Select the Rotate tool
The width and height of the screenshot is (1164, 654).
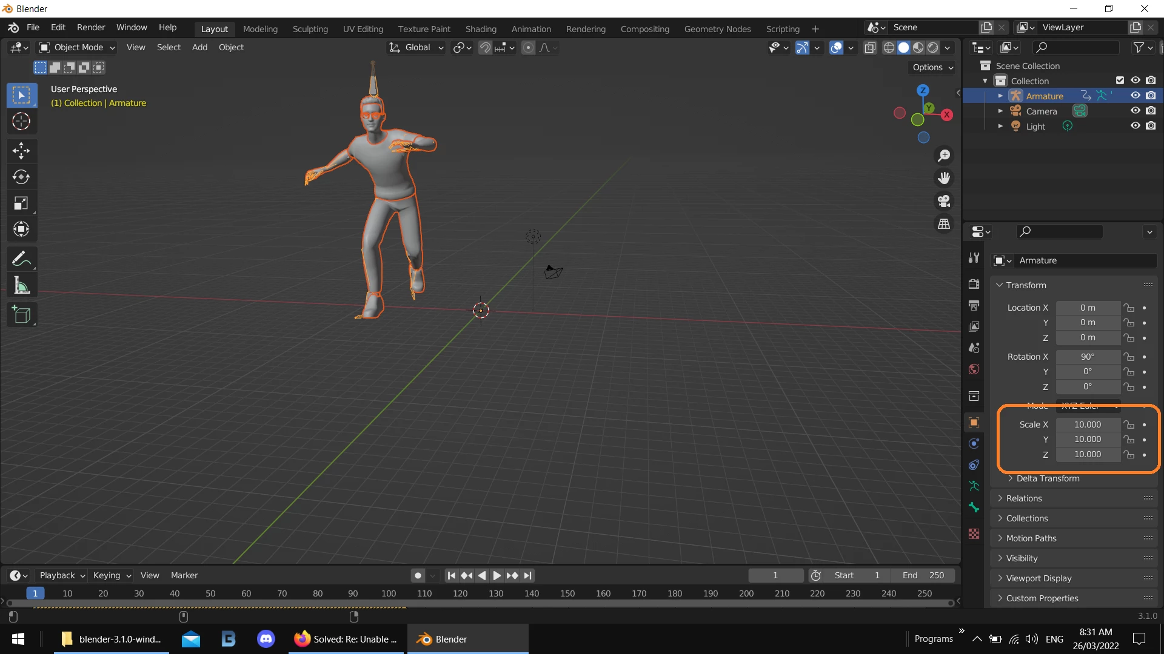click(x=21, y=177)
